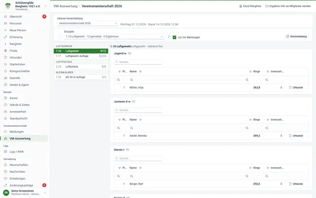Select 1.10 Luftgewehr in discipline list

point(81,51)
